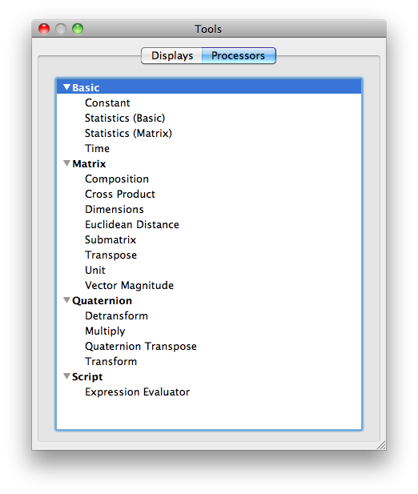
Task: Pick the Submatrix processor
Action: [111, 239]
